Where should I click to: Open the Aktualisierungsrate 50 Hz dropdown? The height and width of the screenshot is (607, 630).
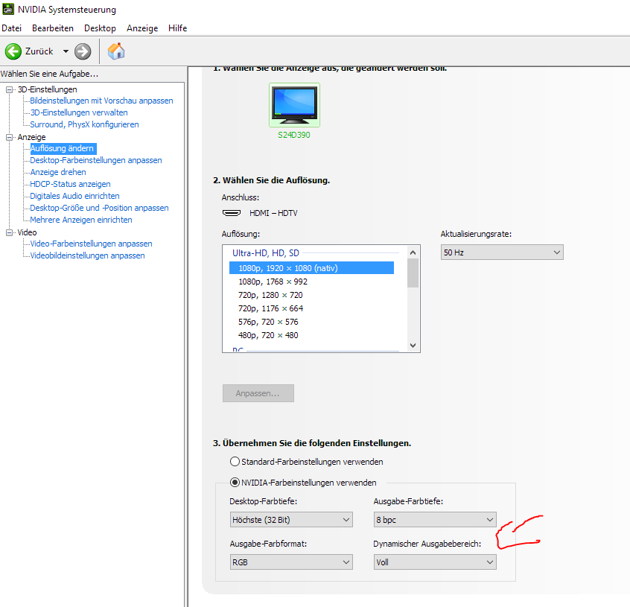[502, 252]
